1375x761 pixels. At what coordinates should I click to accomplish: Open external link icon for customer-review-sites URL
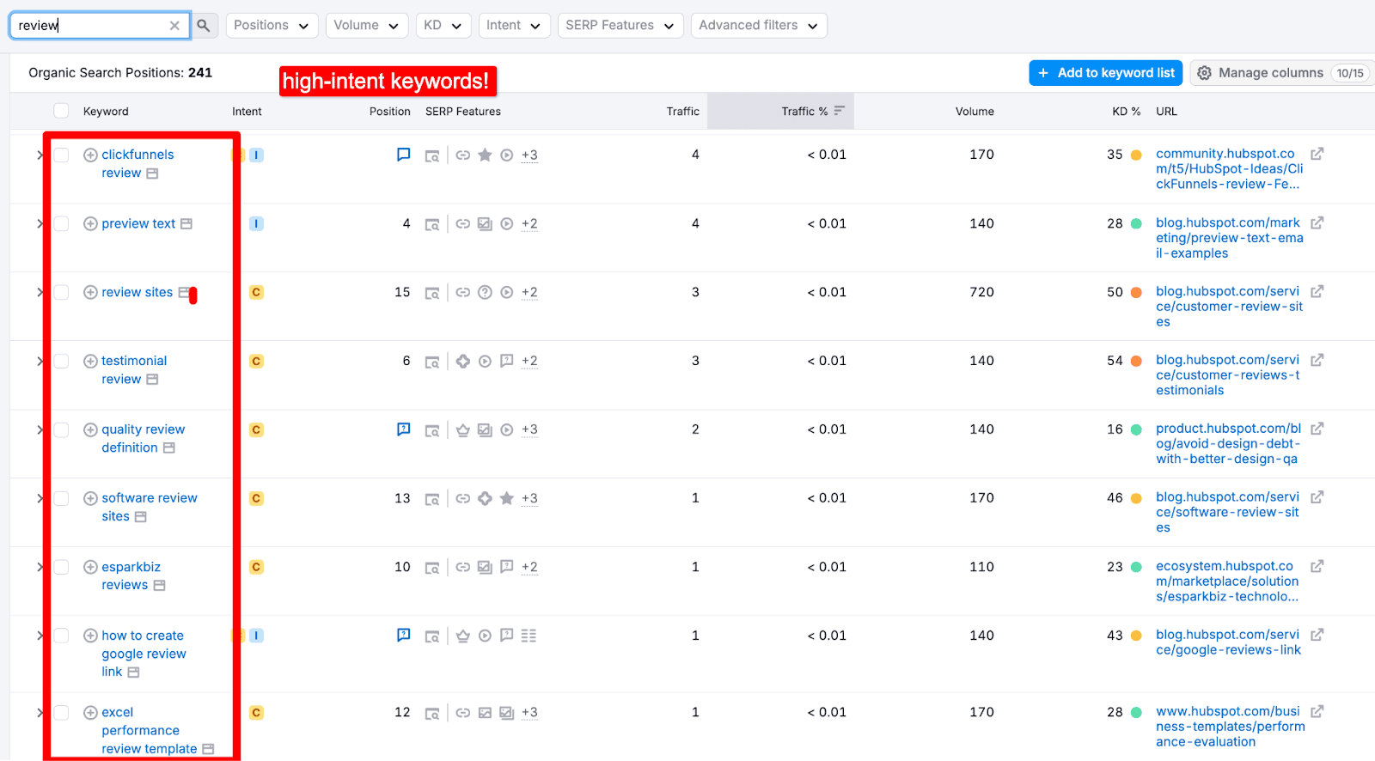(x=1317, y=292)
